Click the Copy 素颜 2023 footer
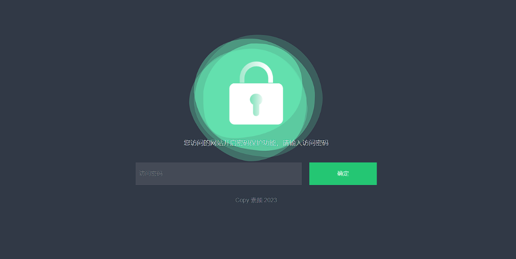Viewport: 516px width, 259px height. tap(256, 200)
